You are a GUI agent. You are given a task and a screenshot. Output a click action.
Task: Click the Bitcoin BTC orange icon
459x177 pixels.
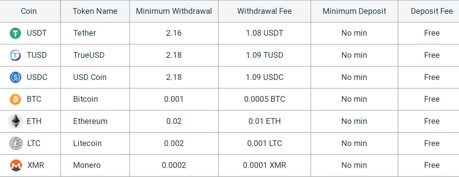(x=15, y=99)
